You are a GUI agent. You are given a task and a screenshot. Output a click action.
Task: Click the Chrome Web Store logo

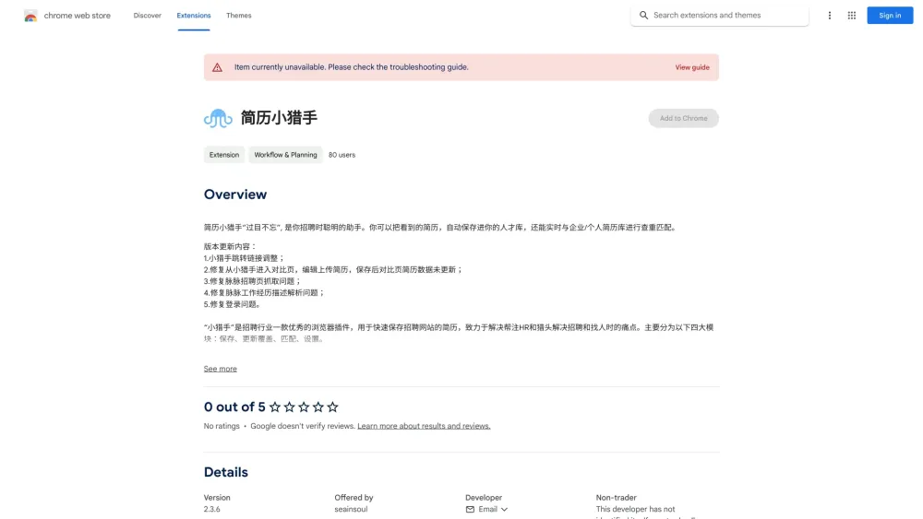click(x=30, y=16)
